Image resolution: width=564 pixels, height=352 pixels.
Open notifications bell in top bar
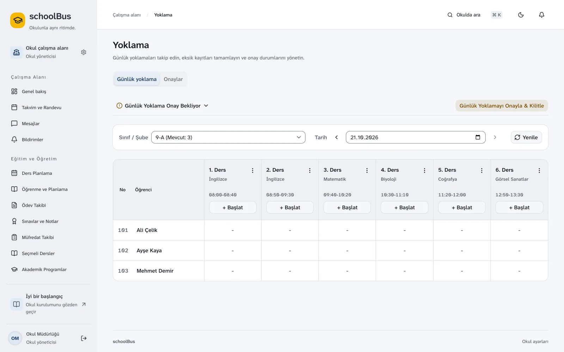click(542, 15)
